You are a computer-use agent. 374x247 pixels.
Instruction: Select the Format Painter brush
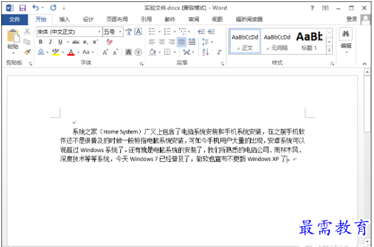[x=27, y=52]
